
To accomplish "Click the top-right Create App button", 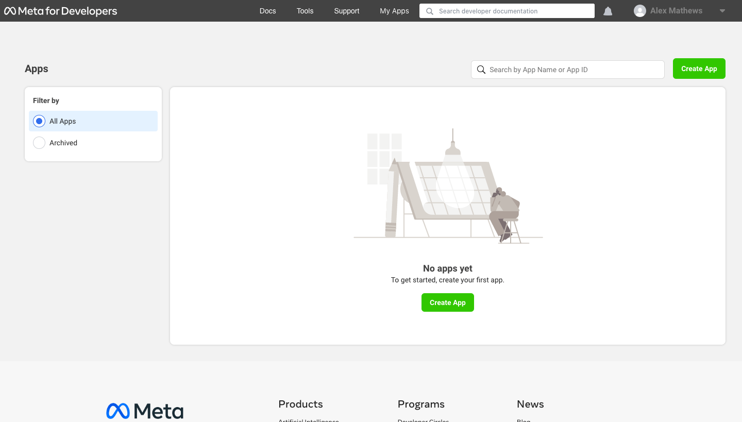I will (699, 69).
